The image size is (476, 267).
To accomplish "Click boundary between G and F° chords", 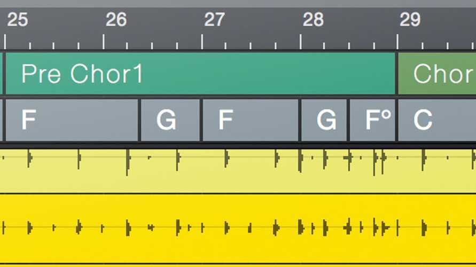I will coord(348,120).
